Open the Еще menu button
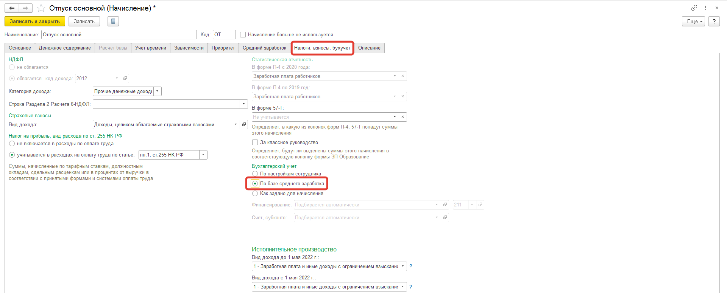The height and width of the screenshot is (293, 727). pyautogui.click(x=693, y=22)
